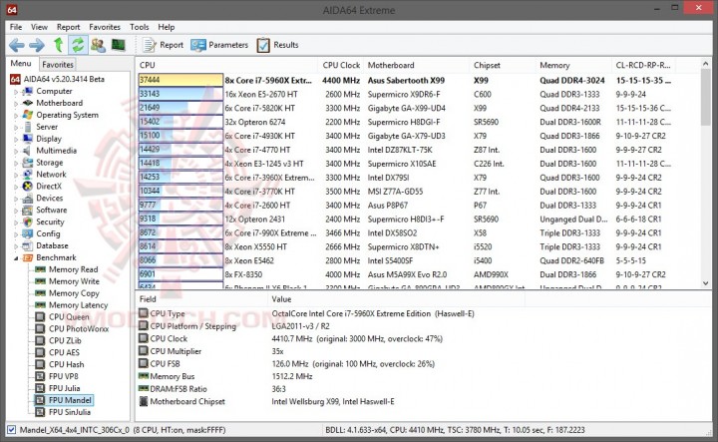This screenshot has height=442, width=718.
Task: Select the CPU PhotoWorxx benchmark icon
Action: point(40,329)
